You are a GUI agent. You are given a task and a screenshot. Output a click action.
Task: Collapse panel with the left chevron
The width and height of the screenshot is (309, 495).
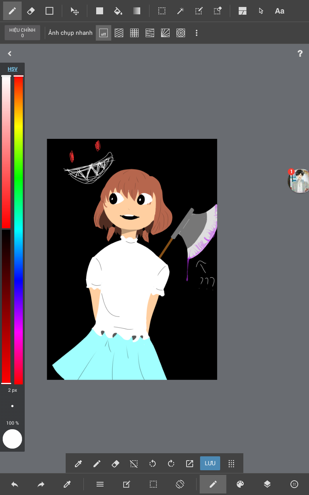[10, 54]
